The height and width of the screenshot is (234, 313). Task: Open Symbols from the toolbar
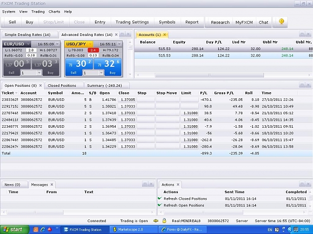point(167,22)
